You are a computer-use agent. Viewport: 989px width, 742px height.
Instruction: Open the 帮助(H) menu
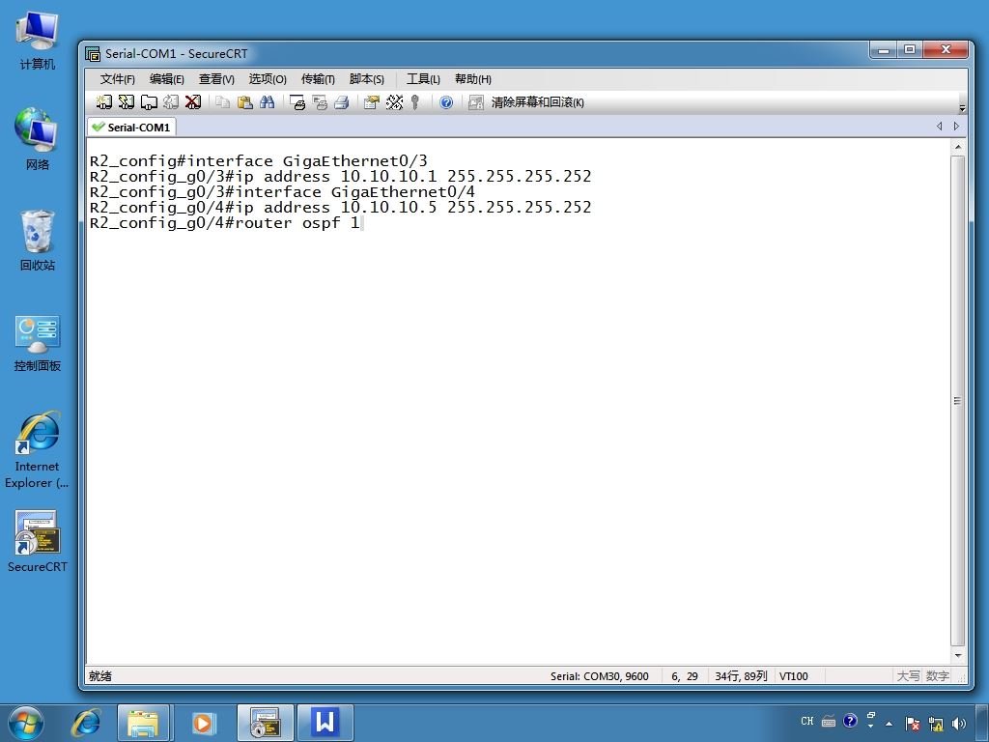click(x=473, y=79)
